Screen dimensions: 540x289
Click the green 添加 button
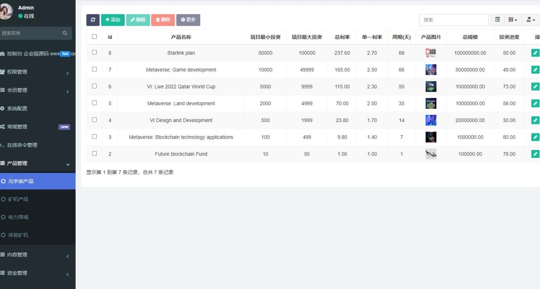coord(113,20)
